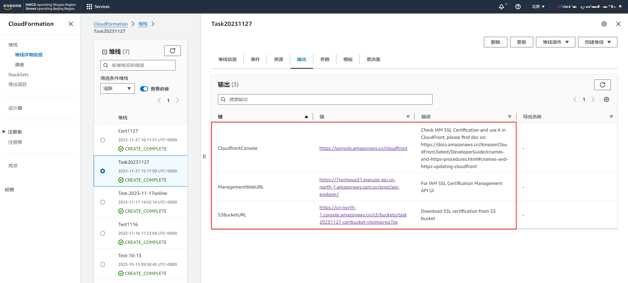Screen dimensions: 628x283
Task: Refresh the outputs table
Action: 602,85
